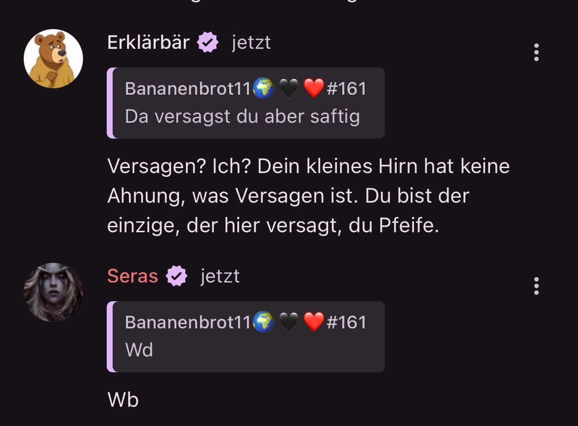Viewport: 578px width, 426px height.
Task: Click the verified badge next to Seras
Action: (176, 276)
